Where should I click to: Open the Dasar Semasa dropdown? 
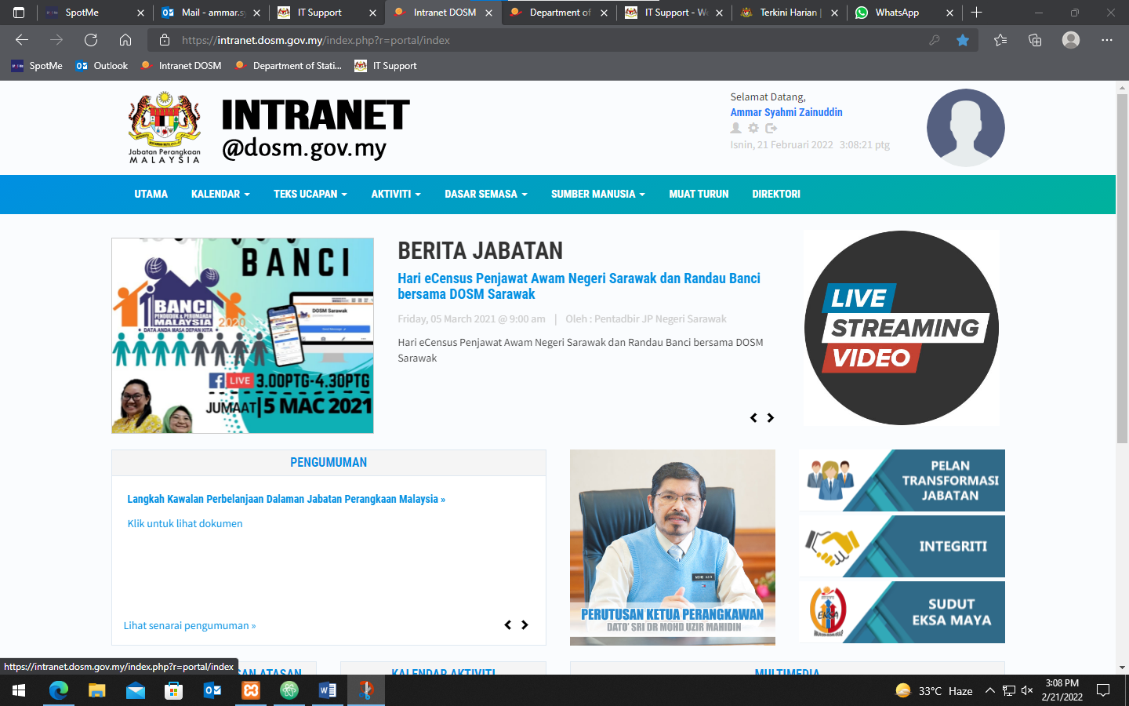tap(485, 195)
